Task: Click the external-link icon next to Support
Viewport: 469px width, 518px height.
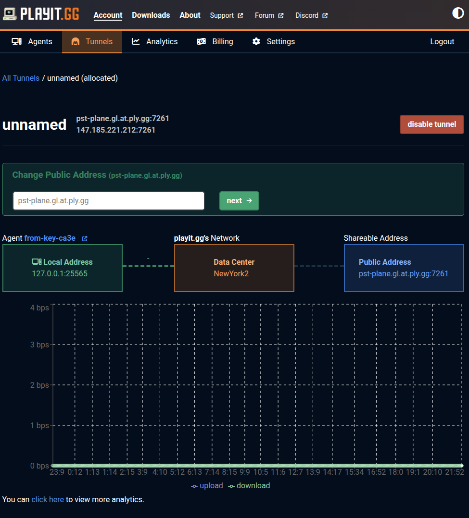Action: coord(241,15)
